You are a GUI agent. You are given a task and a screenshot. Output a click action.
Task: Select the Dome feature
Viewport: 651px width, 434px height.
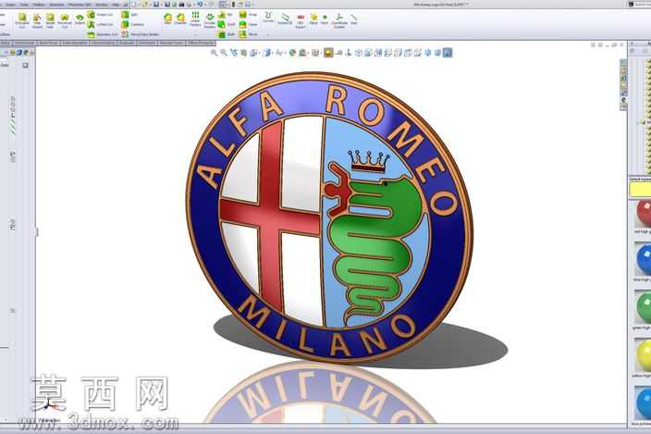(x=248, y=24)
